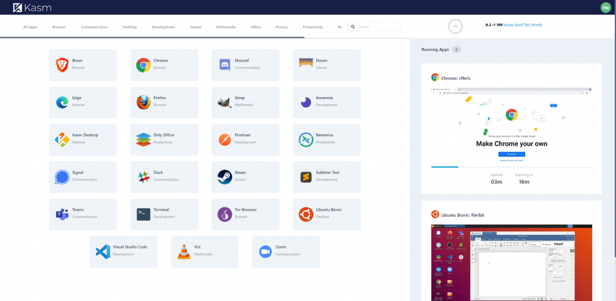Open the Visual Studio Code icon
Screen dimensions: 616x301
(103, 251)
